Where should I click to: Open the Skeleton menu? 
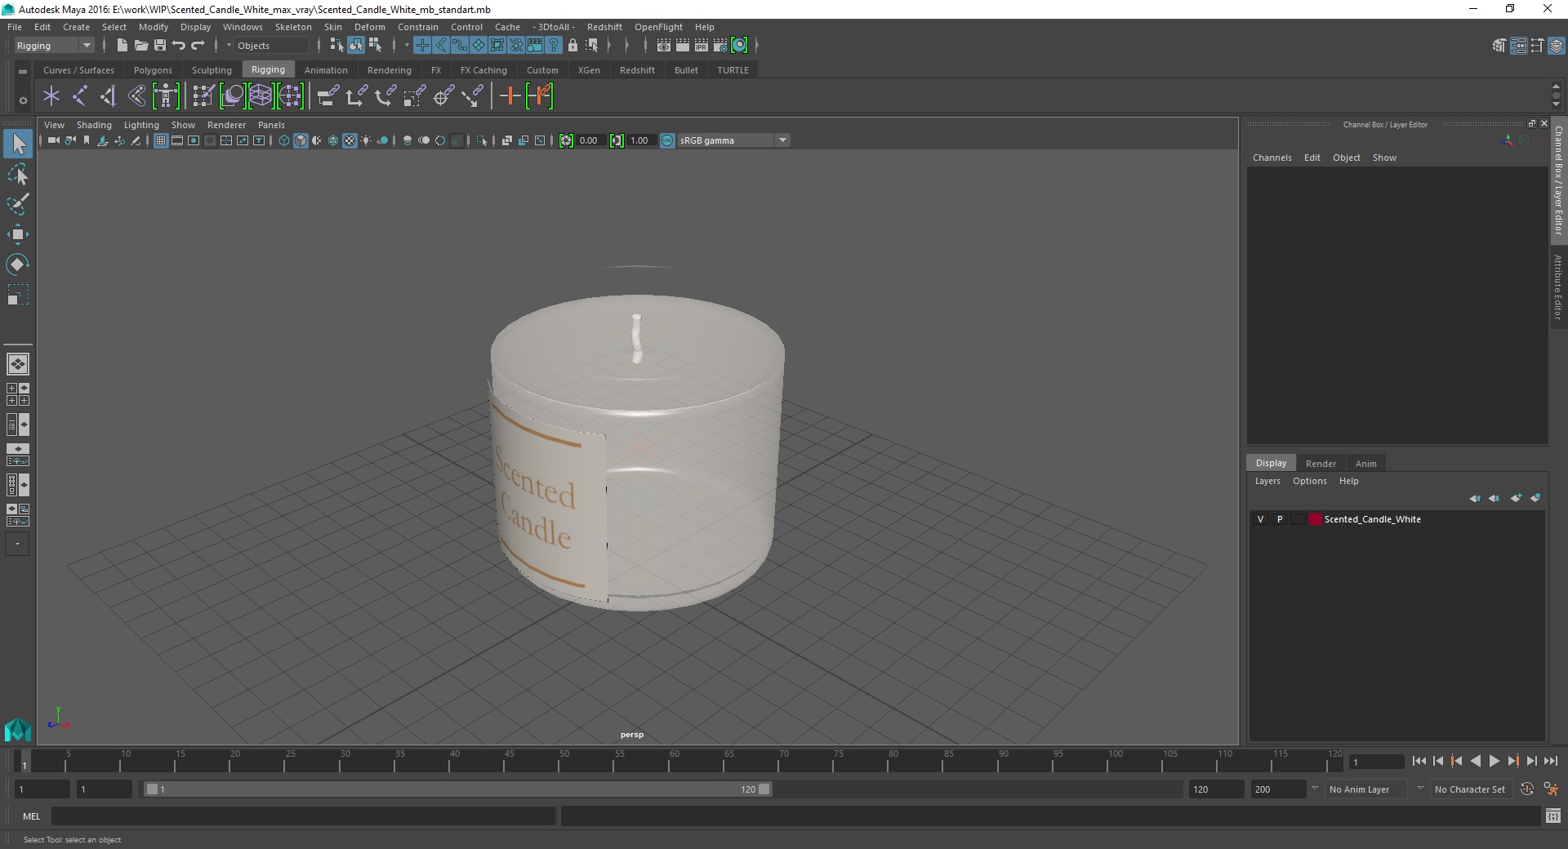[293, 27]
